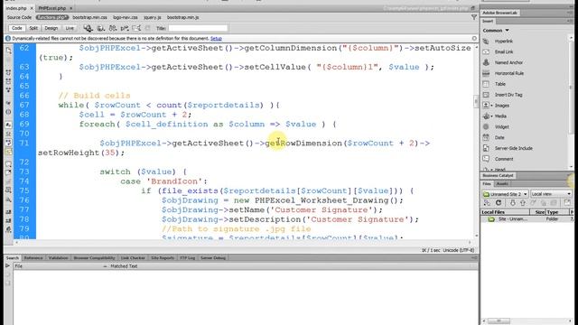Image resolution: width=578 pixels, height=325 pixels.
Task: Open jquery.js related file
Action: pyautogui.click(x=153, y=17)
